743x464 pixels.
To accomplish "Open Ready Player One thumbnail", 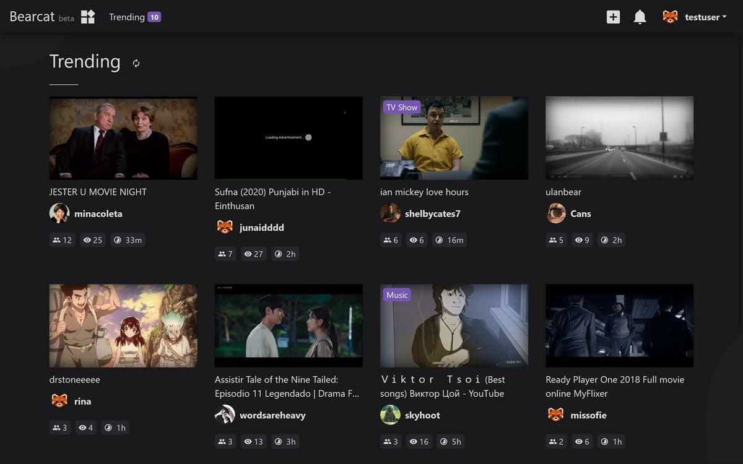I will click(x=619, y=326).
